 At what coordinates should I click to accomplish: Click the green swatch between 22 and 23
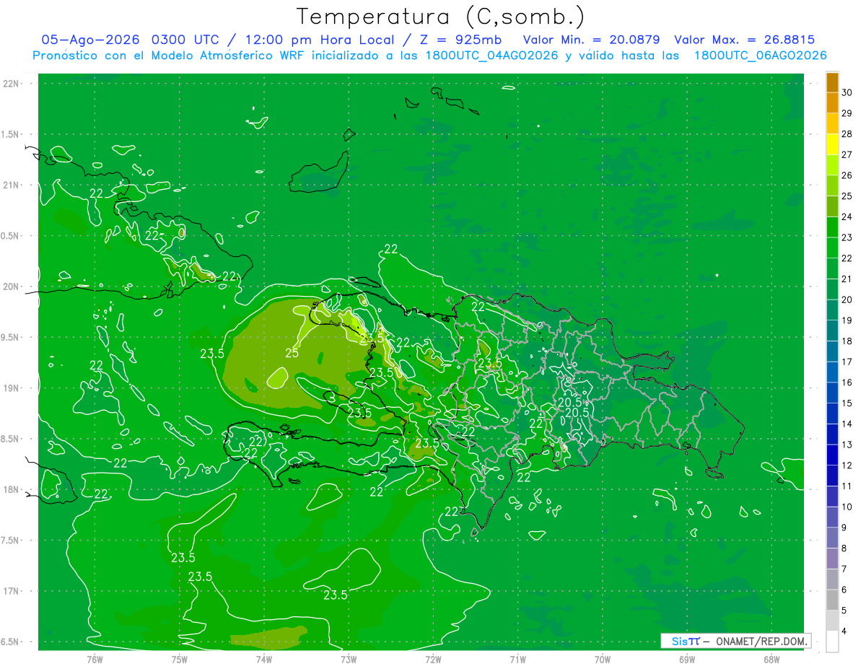[x=832, y=248]
